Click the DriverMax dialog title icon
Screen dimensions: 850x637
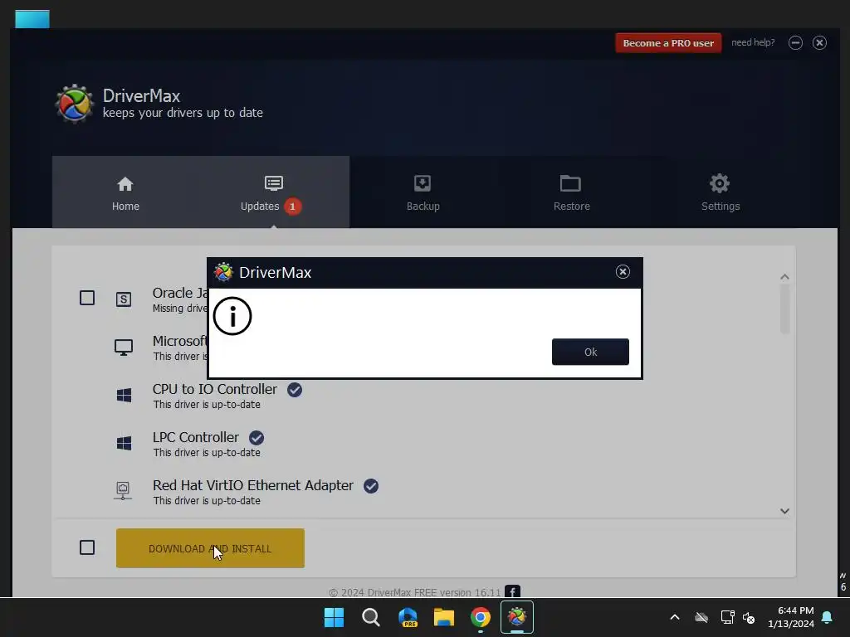click(x=223, y=272)
